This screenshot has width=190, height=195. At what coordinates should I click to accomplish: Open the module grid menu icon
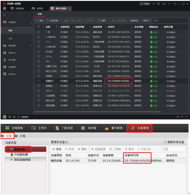[x=4, y=9]
